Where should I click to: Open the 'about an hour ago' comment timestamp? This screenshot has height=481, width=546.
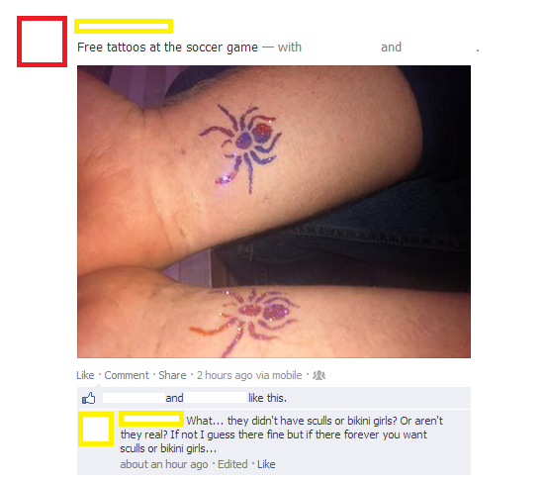click(164, 464)
